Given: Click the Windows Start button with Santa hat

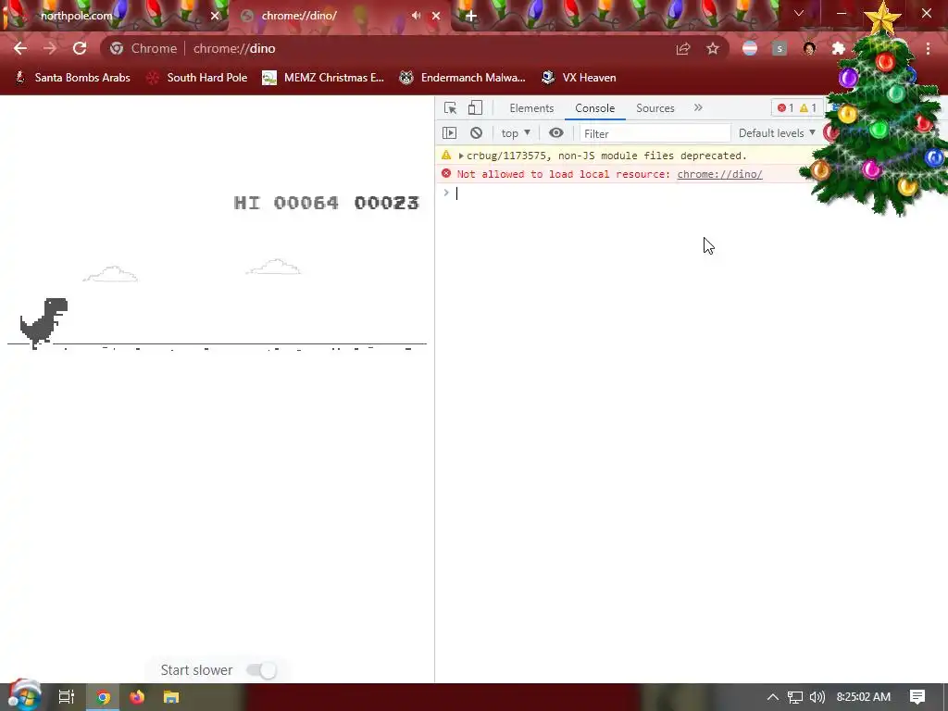Looking at the screenshot, I should tap(23, 696).
